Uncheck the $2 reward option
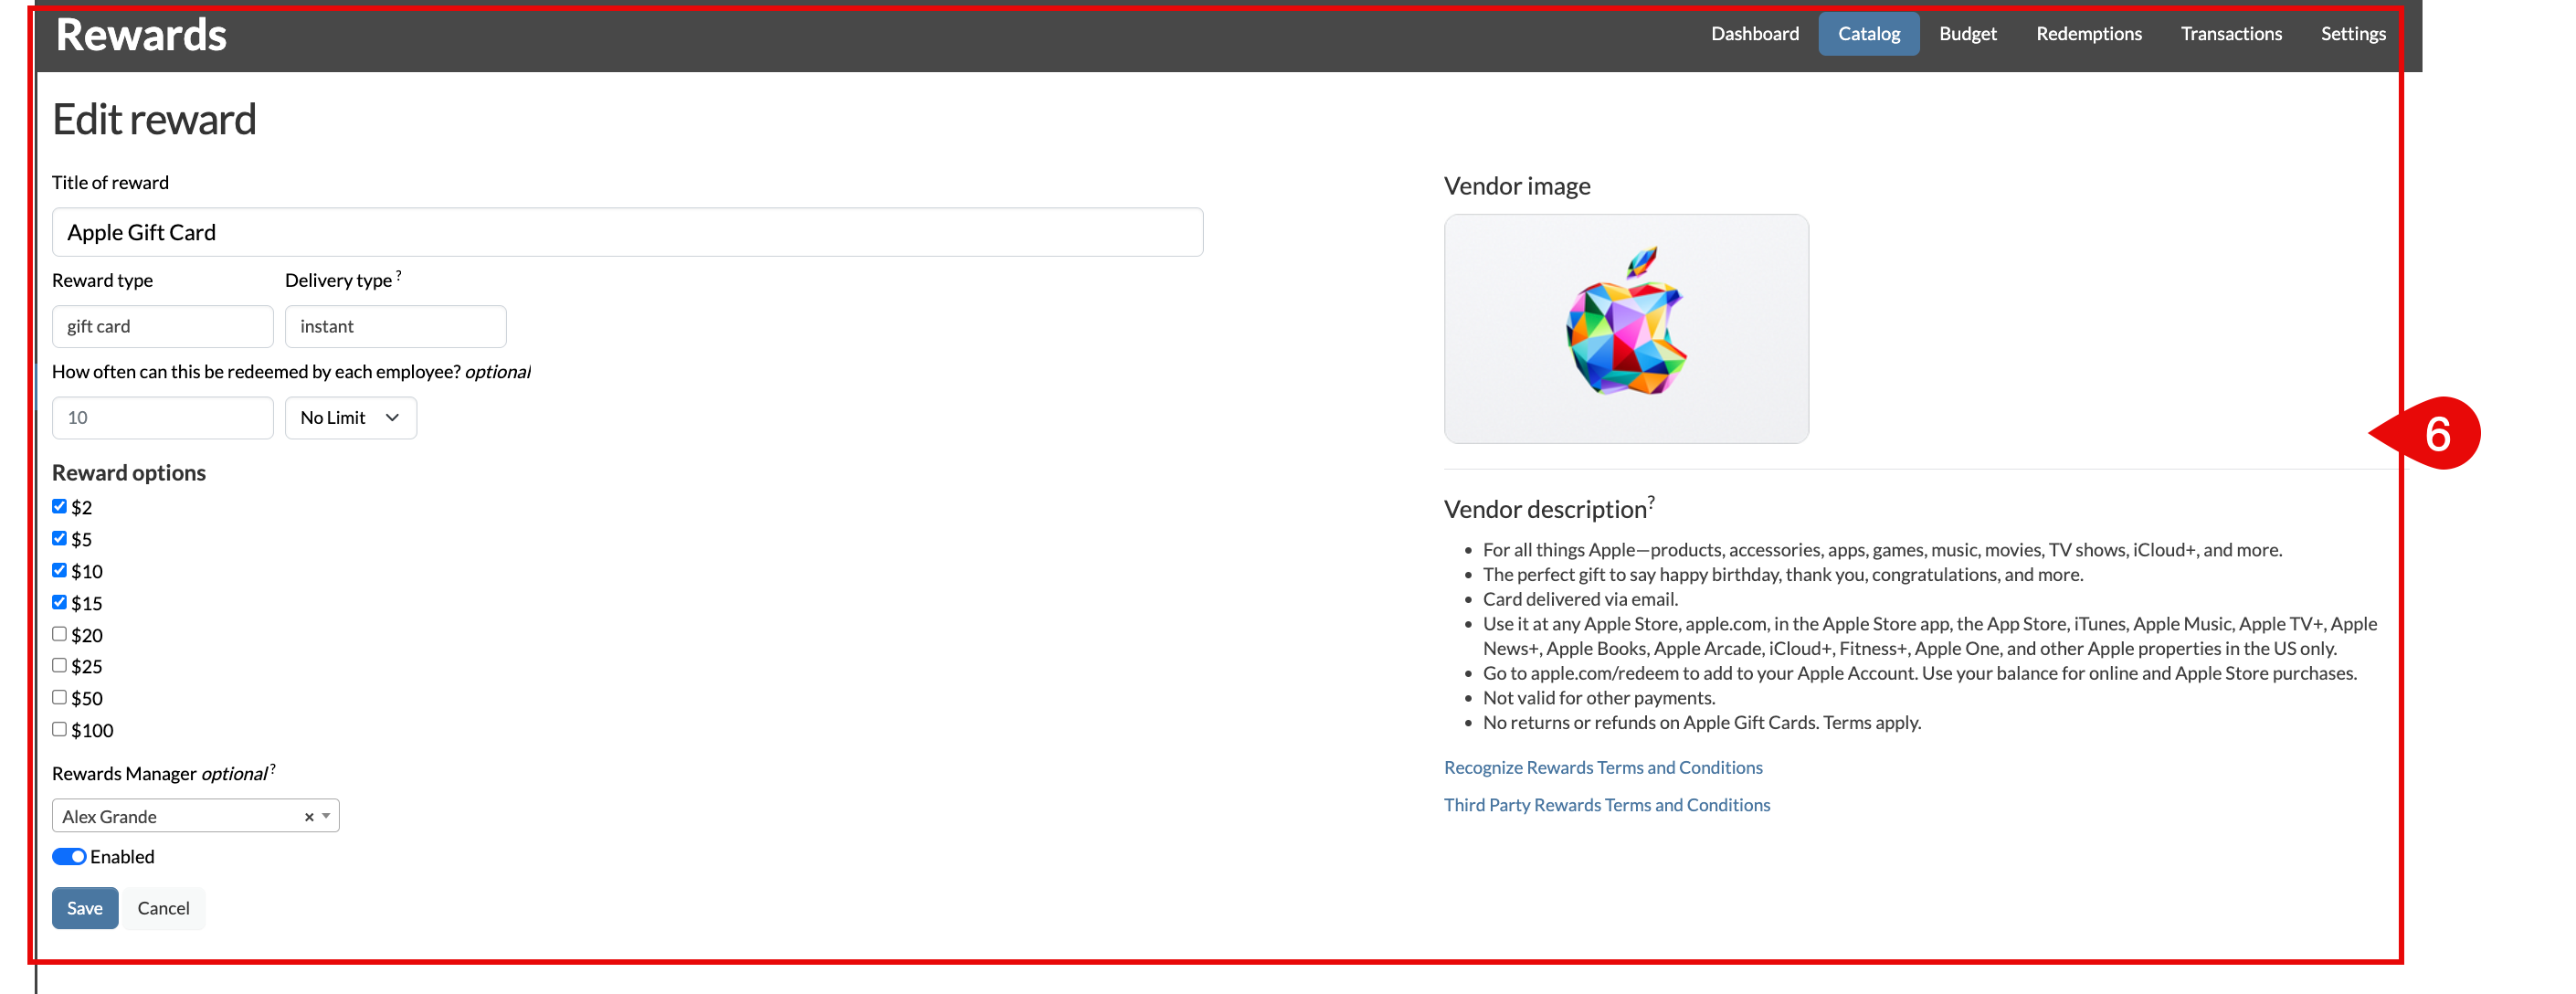Viewport: 2576px width, 994px height. [x=59, y=506]
